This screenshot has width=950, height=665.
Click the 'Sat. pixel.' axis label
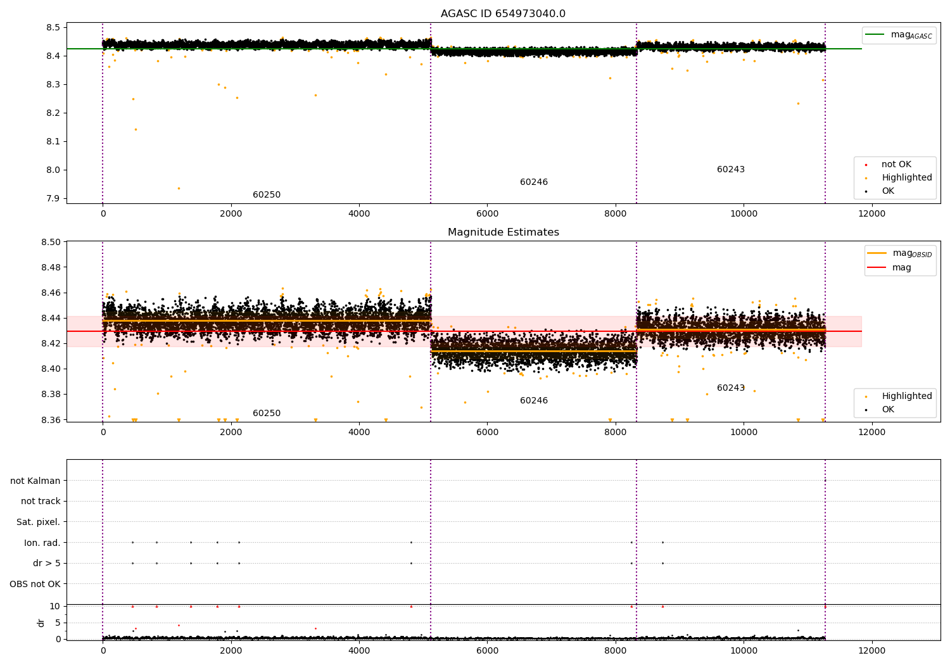click(39, 522)
